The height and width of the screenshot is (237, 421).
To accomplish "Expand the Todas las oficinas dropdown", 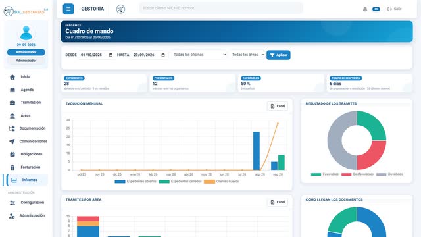I will tap(199, 55).
